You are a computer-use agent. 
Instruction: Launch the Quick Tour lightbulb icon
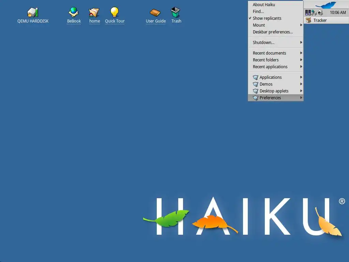tap(115, 12)
